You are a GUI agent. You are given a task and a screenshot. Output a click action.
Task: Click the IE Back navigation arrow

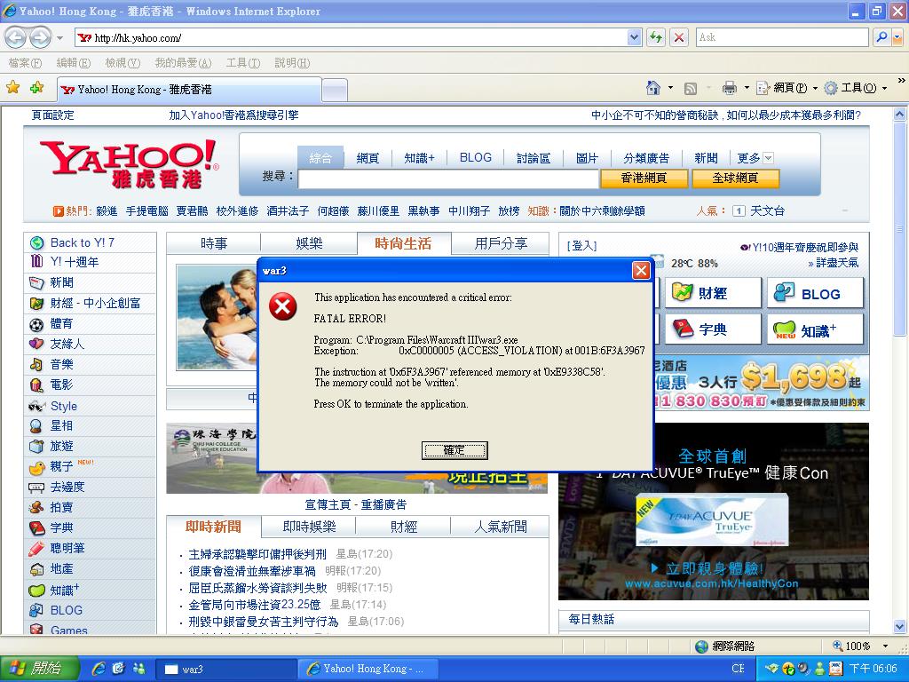pos(16,38)
